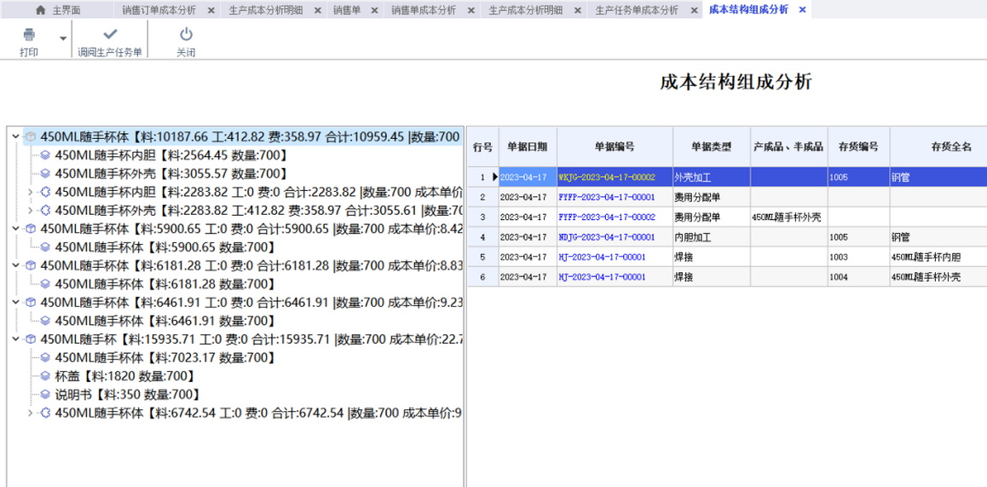
Task: Open document link FYFP-2023-04-17-00002
Action: (x=606, y=217)
